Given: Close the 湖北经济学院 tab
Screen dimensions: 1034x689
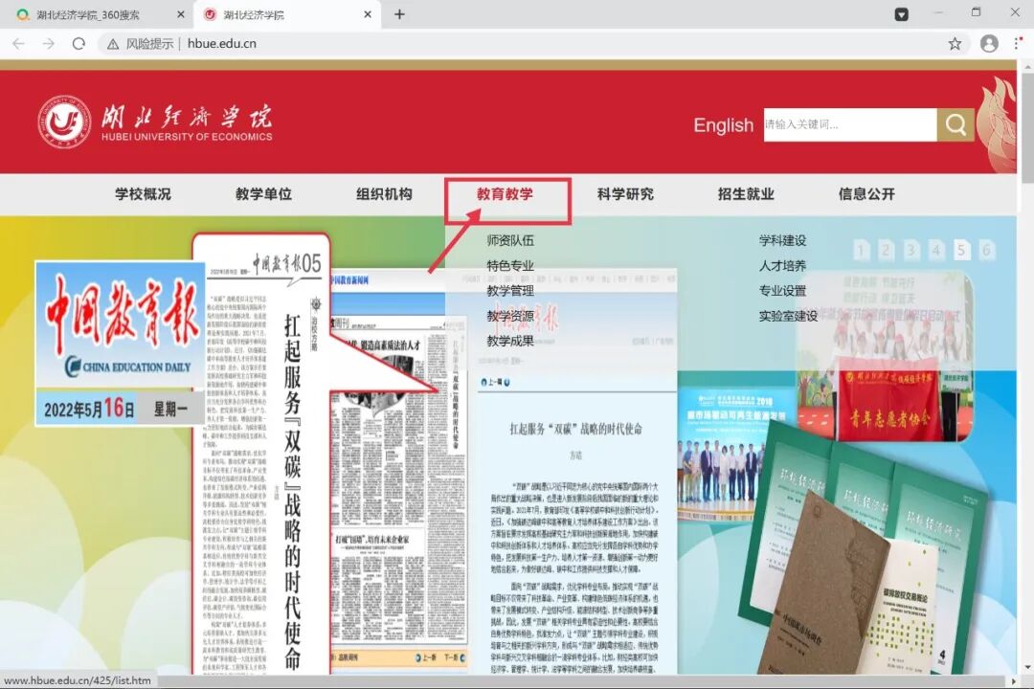Looking at the screenshot, I should 368,14.
